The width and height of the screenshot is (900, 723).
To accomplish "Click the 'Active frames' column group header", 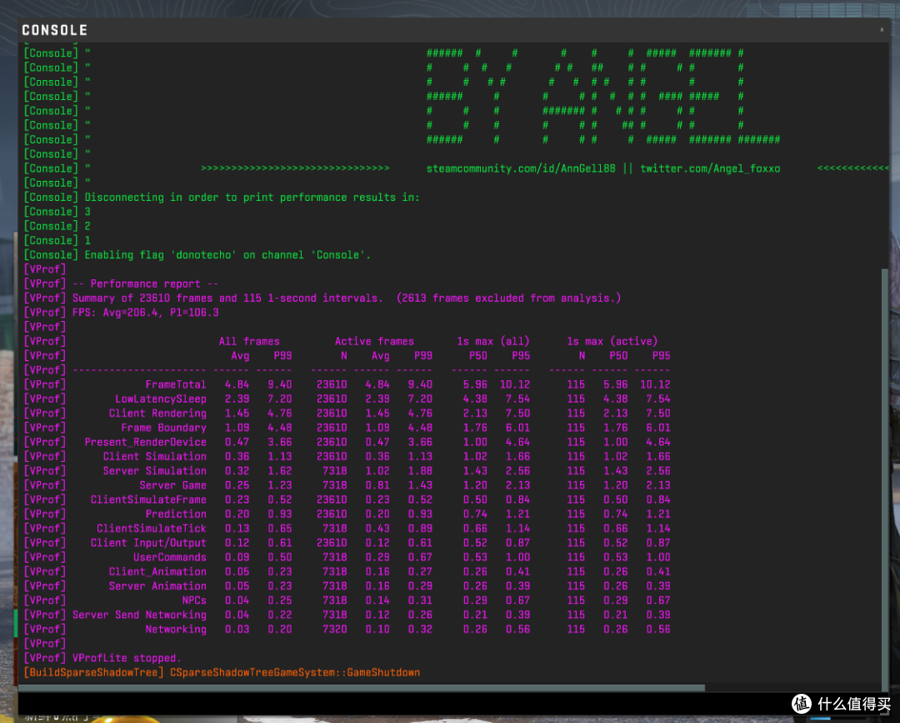I will pos(374,341).
